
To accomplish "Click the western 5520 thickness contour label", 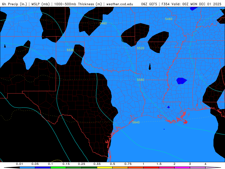I will pos(70,50).
